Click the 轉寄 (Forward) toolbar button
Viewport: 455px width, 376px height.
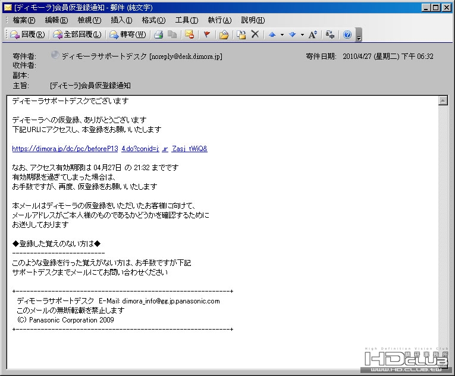pos(128,35)
